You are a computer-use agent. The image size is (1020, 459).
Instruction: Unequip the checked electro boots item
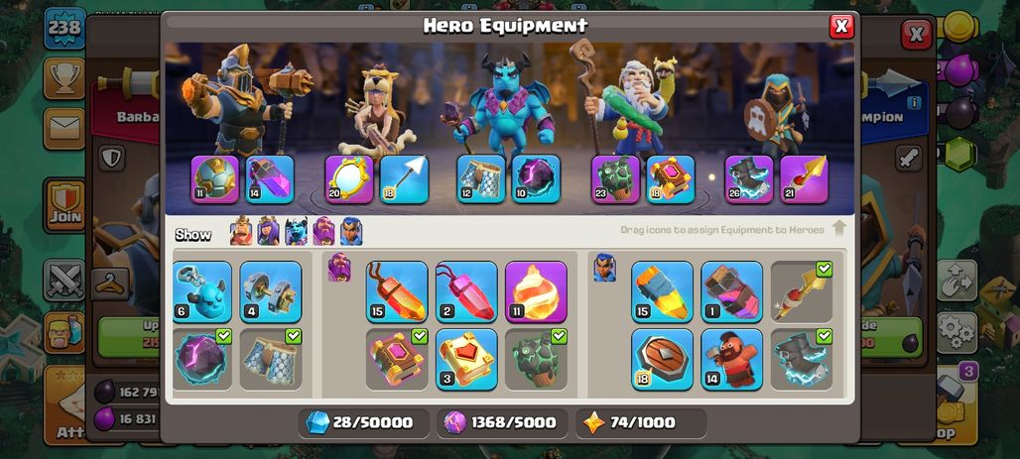point(802,360)
